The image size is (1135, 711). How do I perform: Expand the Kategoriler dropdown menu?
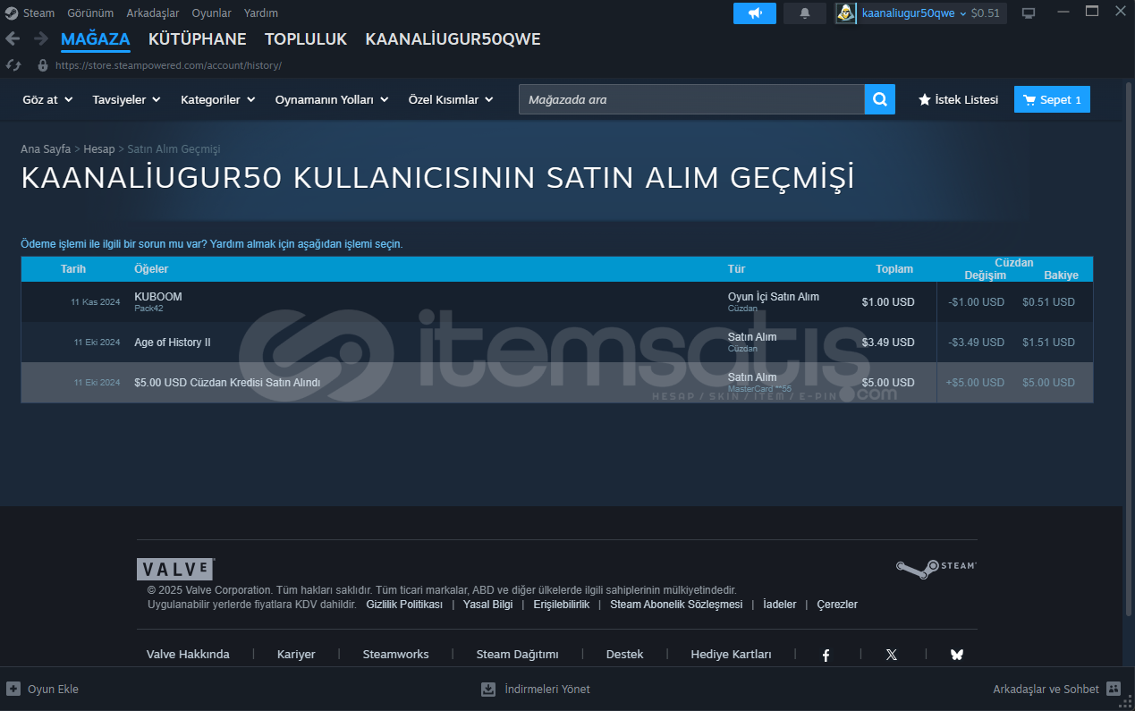[x=217, y=99]
